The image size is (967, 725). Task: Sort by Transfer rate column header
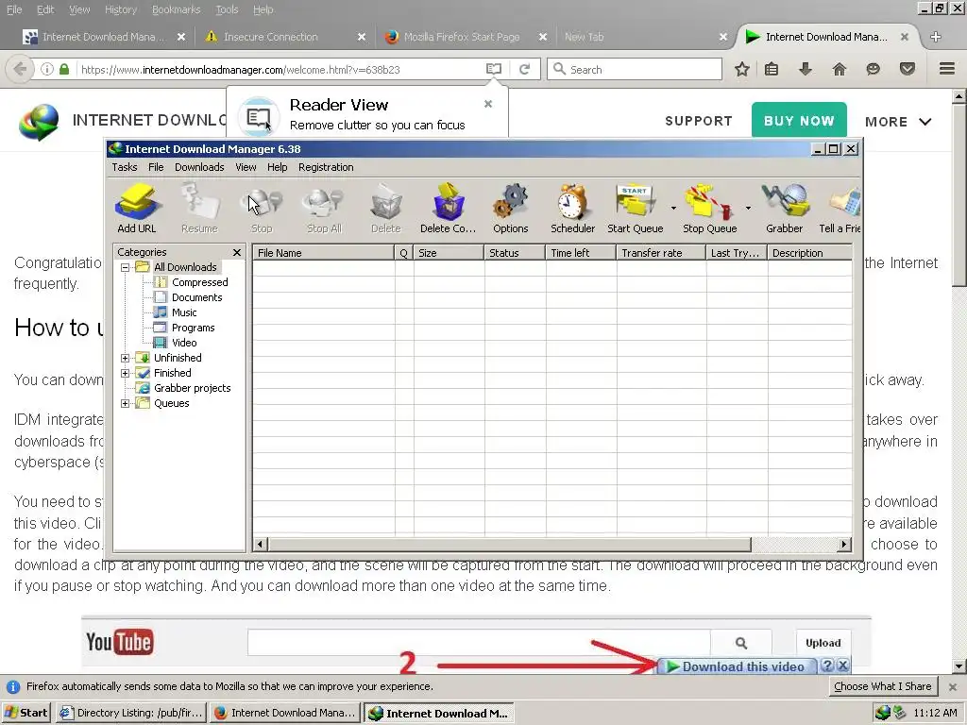point(660,253)
